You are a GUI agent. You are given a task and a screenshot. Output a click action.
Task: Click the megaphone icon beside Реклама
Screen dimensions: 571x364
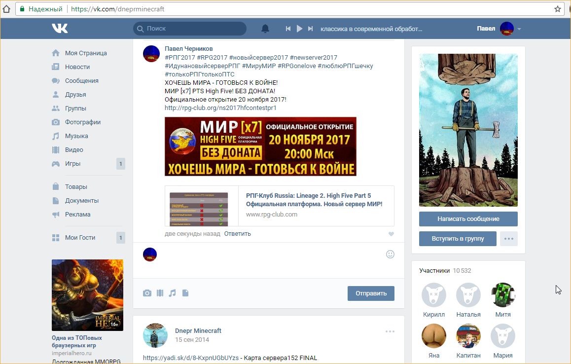pos(56,215)
